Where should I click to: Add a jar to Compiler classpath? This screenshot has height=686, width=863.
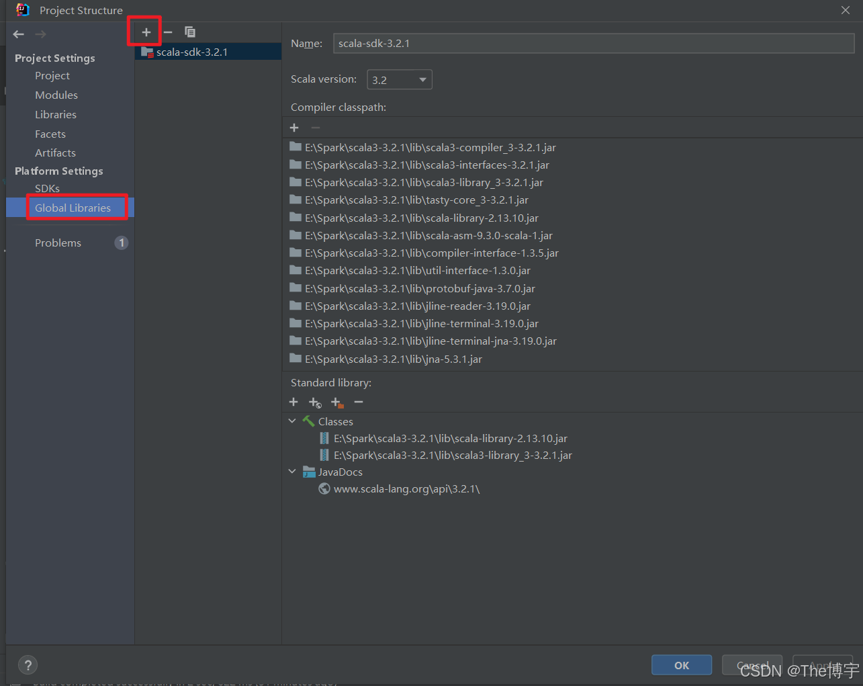[x=294, y=128]
